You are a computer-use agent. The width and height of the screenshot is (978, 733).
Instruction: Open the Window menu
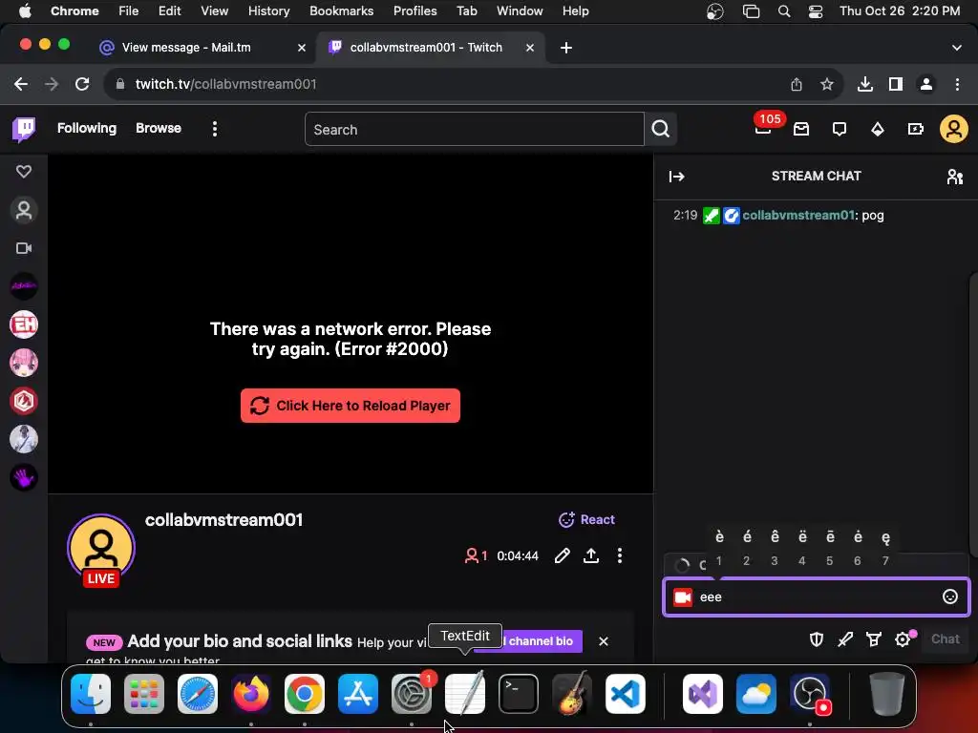520,11
